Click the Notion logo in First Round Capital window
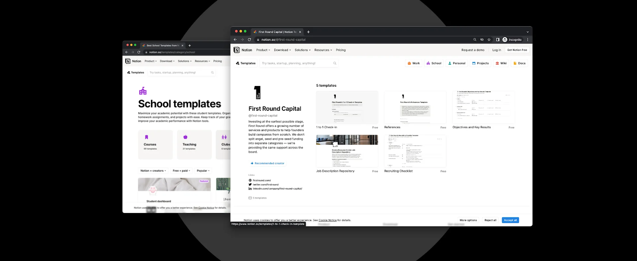The height and width of the screenshot is (261, 637). coord(237,50)
